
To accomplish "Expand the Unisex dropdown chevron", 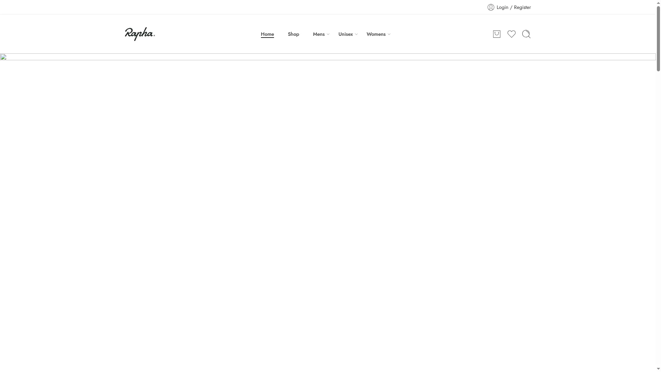I will (x=356, y=34).
